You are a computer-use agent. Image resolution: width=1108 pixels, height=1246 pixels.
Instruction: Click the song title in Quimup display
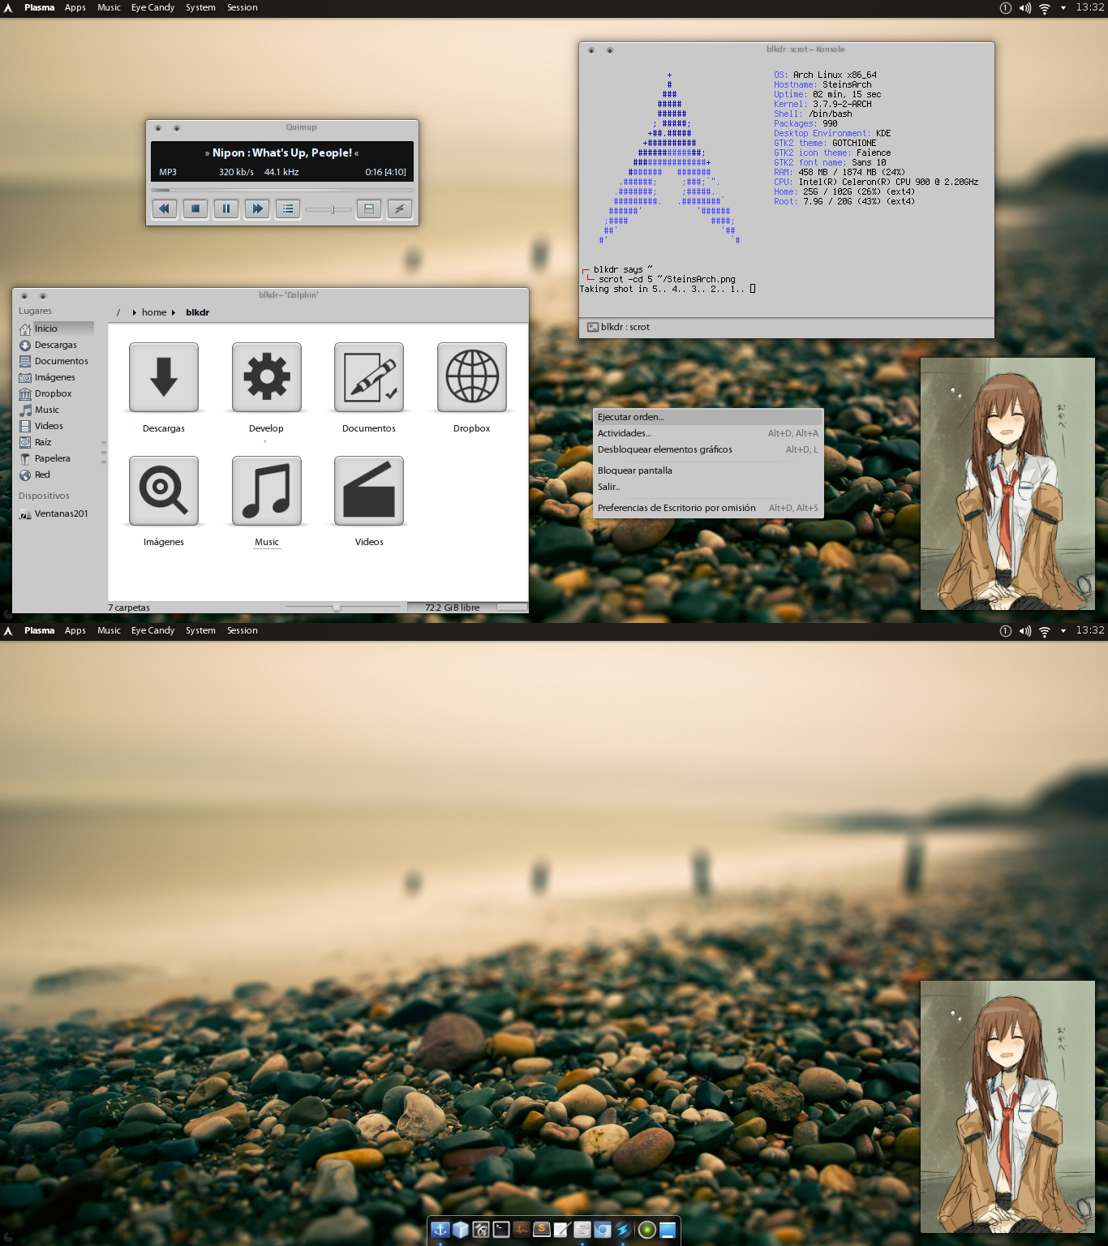coord(282,153)
